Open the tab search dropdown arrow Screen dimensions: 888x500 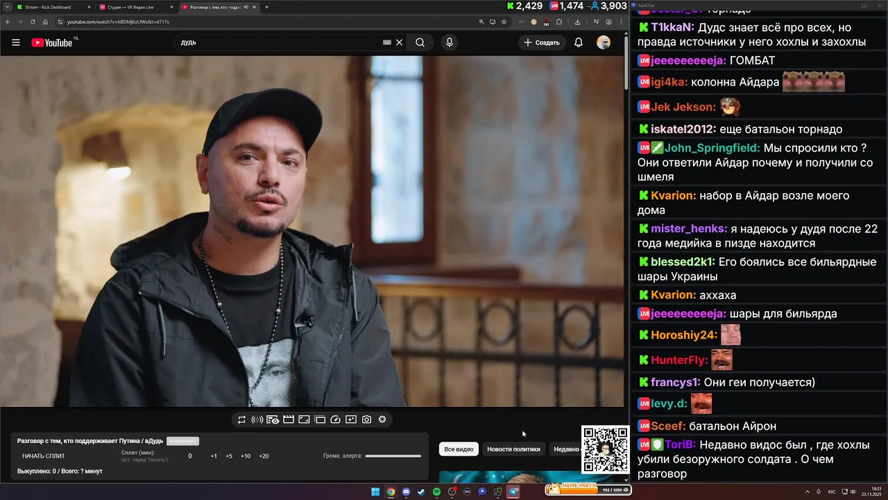tap(6, 7)
